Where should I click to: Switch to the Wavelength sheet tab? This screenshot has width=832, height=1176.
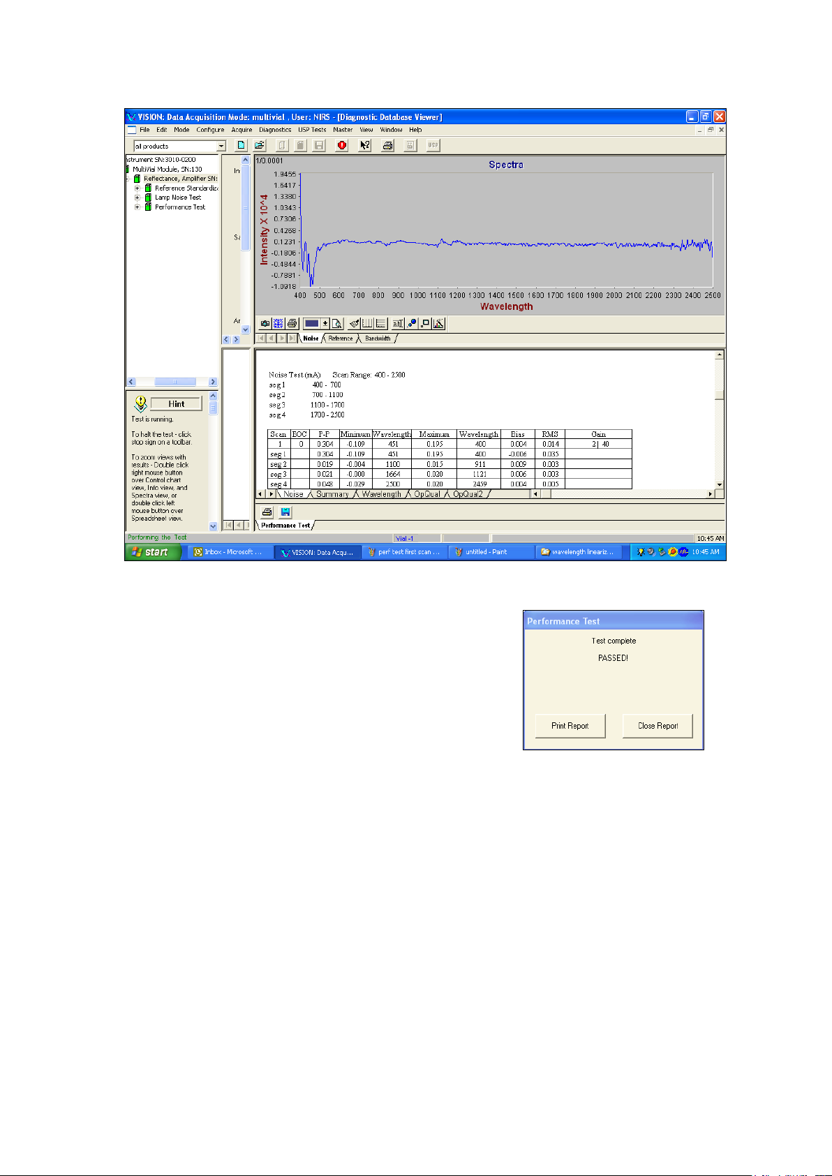pyautogui.click(x=381, y=494)
